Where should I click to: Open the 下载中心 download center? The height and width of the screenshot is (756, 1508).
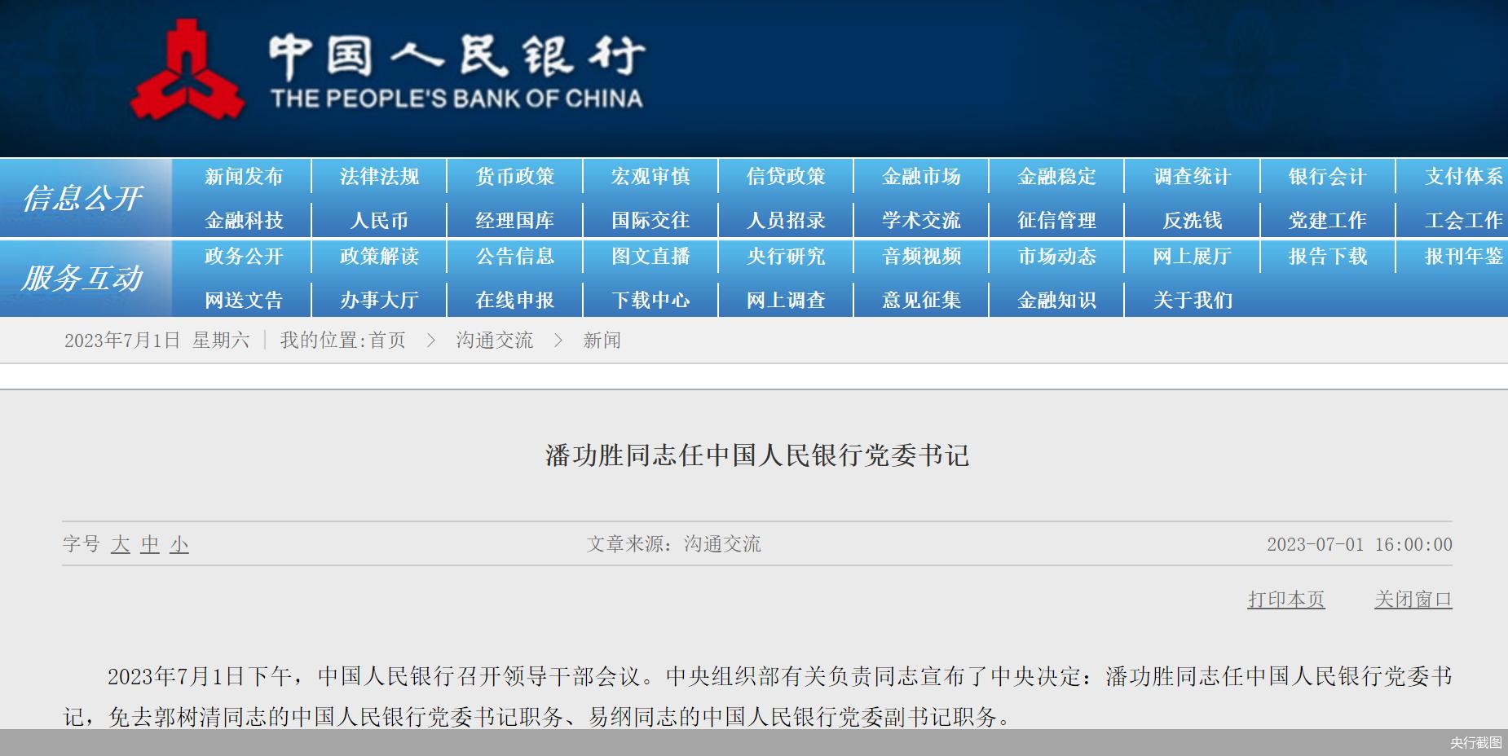tap(650, 300)
